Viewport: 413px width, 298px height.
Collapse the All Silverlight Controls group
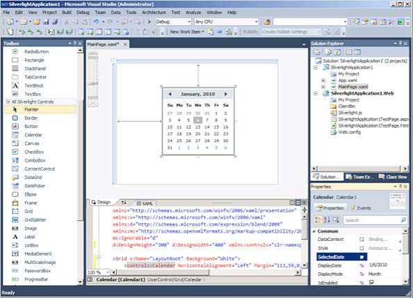tap(8, 102)
